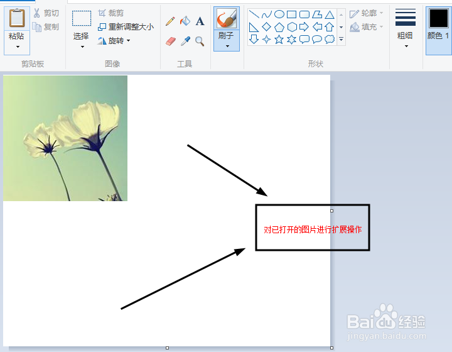Choose the straight Line shape
This screenshot has height=352, width=452.
tap(254, 14)
